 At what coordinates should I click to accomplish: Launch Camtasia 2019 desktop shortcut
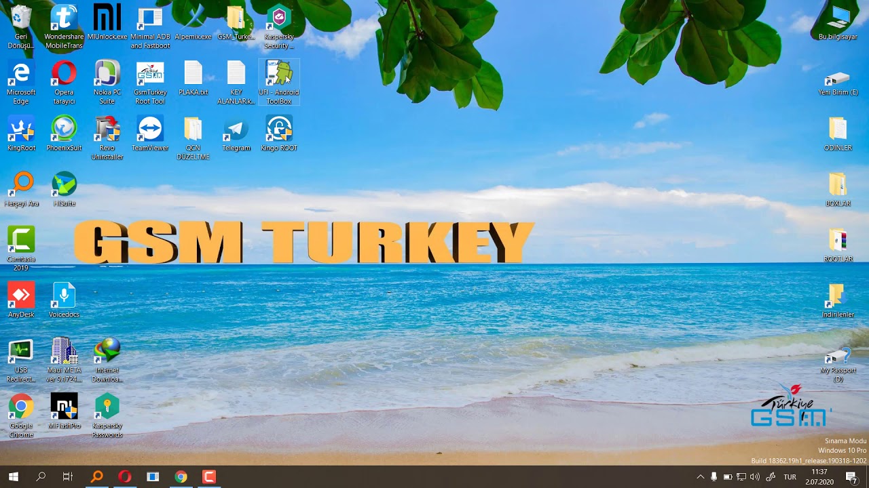(21, 249)
